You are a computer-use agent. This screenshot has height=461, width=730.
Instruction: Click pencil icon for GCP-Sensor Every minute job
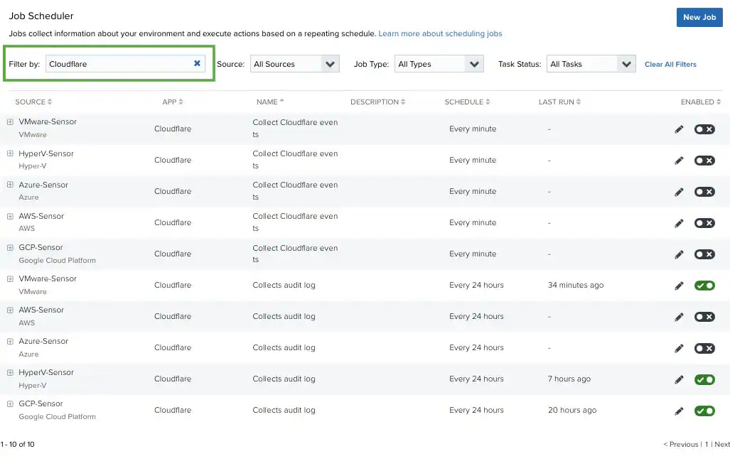(x=679, y=254)
